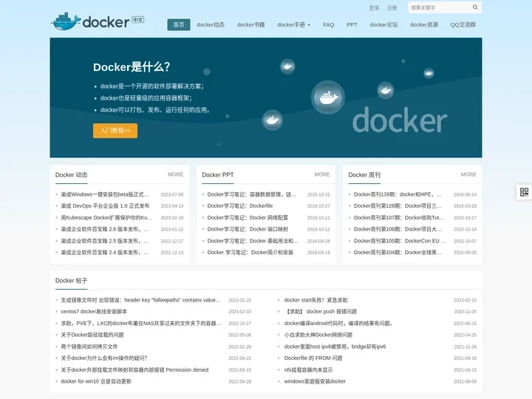Screen dimensions: 532x399
Task: Open 求助，PVE下，LXC的docker post
Action: tap(141, 324)
